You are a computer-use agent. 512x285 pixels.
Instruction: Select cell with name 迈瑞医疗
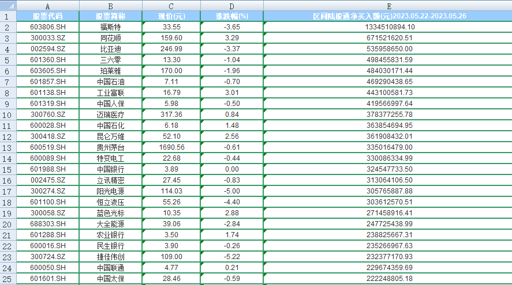[111, 115]
